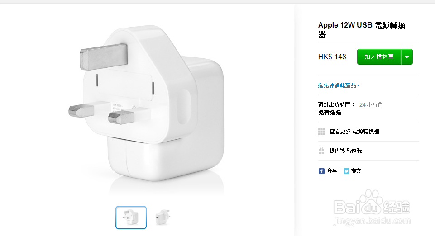This screenshot has width=435, height=236.
Task: Click the Facebook share icon
Action: (321, 171)
